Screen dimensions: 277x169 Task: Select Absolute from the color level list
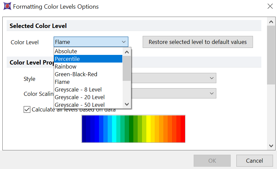point(66,51)
